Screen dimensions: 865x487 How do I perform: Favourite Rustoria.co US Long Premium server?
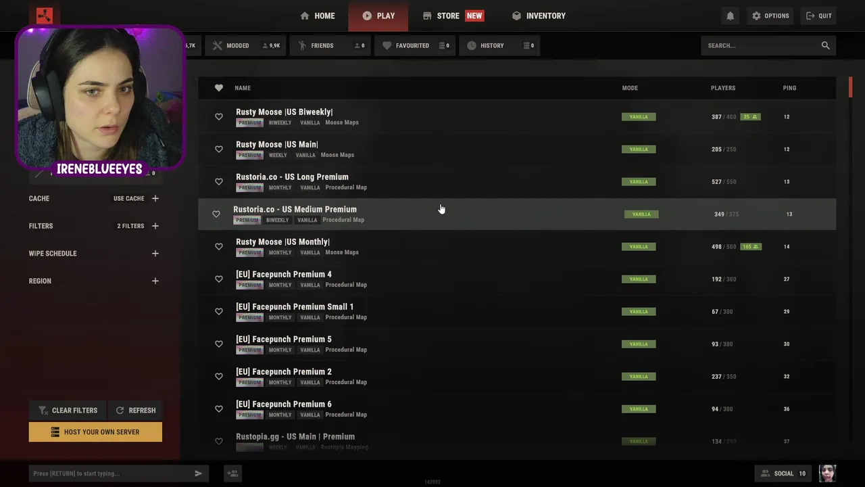click(218, 182)
